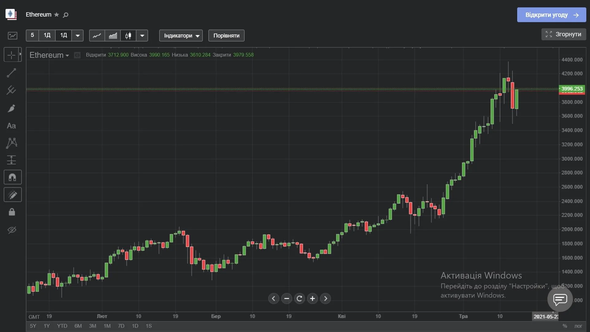Open the zoom-in chart control
The height and width of the screenshot is (332, 590).
pyautogui.click(x=313, y=298)
